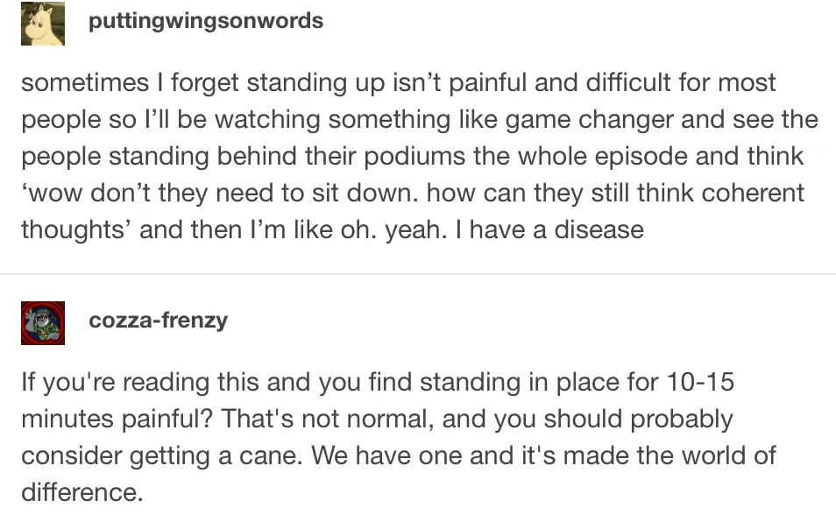Click the phrase 'getting a cane'
Image resolution: width=836 pixels, height=529 pixels.
pos(216,456)
